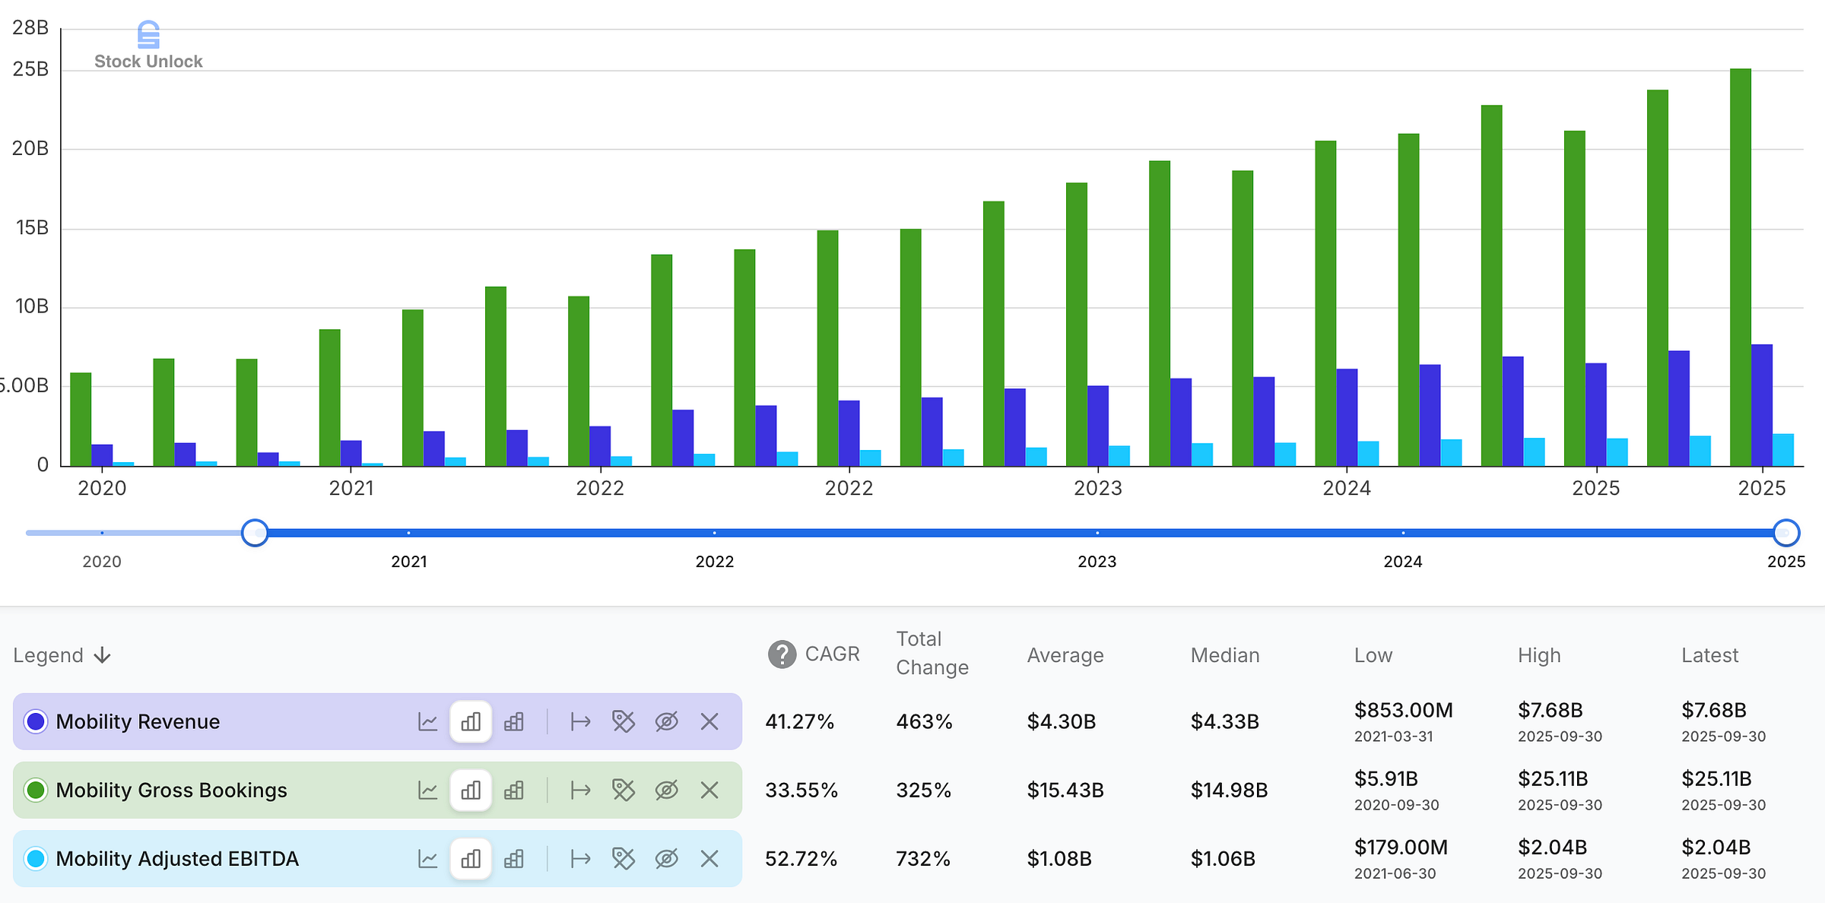Open Mobility Revenue purple color swatch
This screenshot has width=1825, height=903.
[36, 721]
